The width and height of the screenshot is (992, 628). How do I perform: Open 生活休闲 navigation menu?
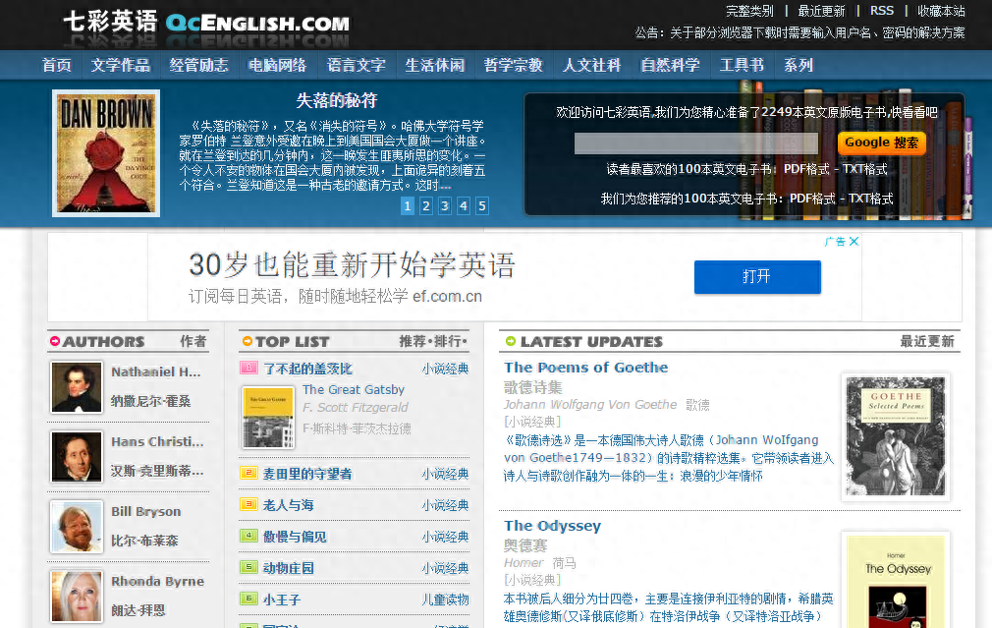pyautogui.click(x=435, y=65)
